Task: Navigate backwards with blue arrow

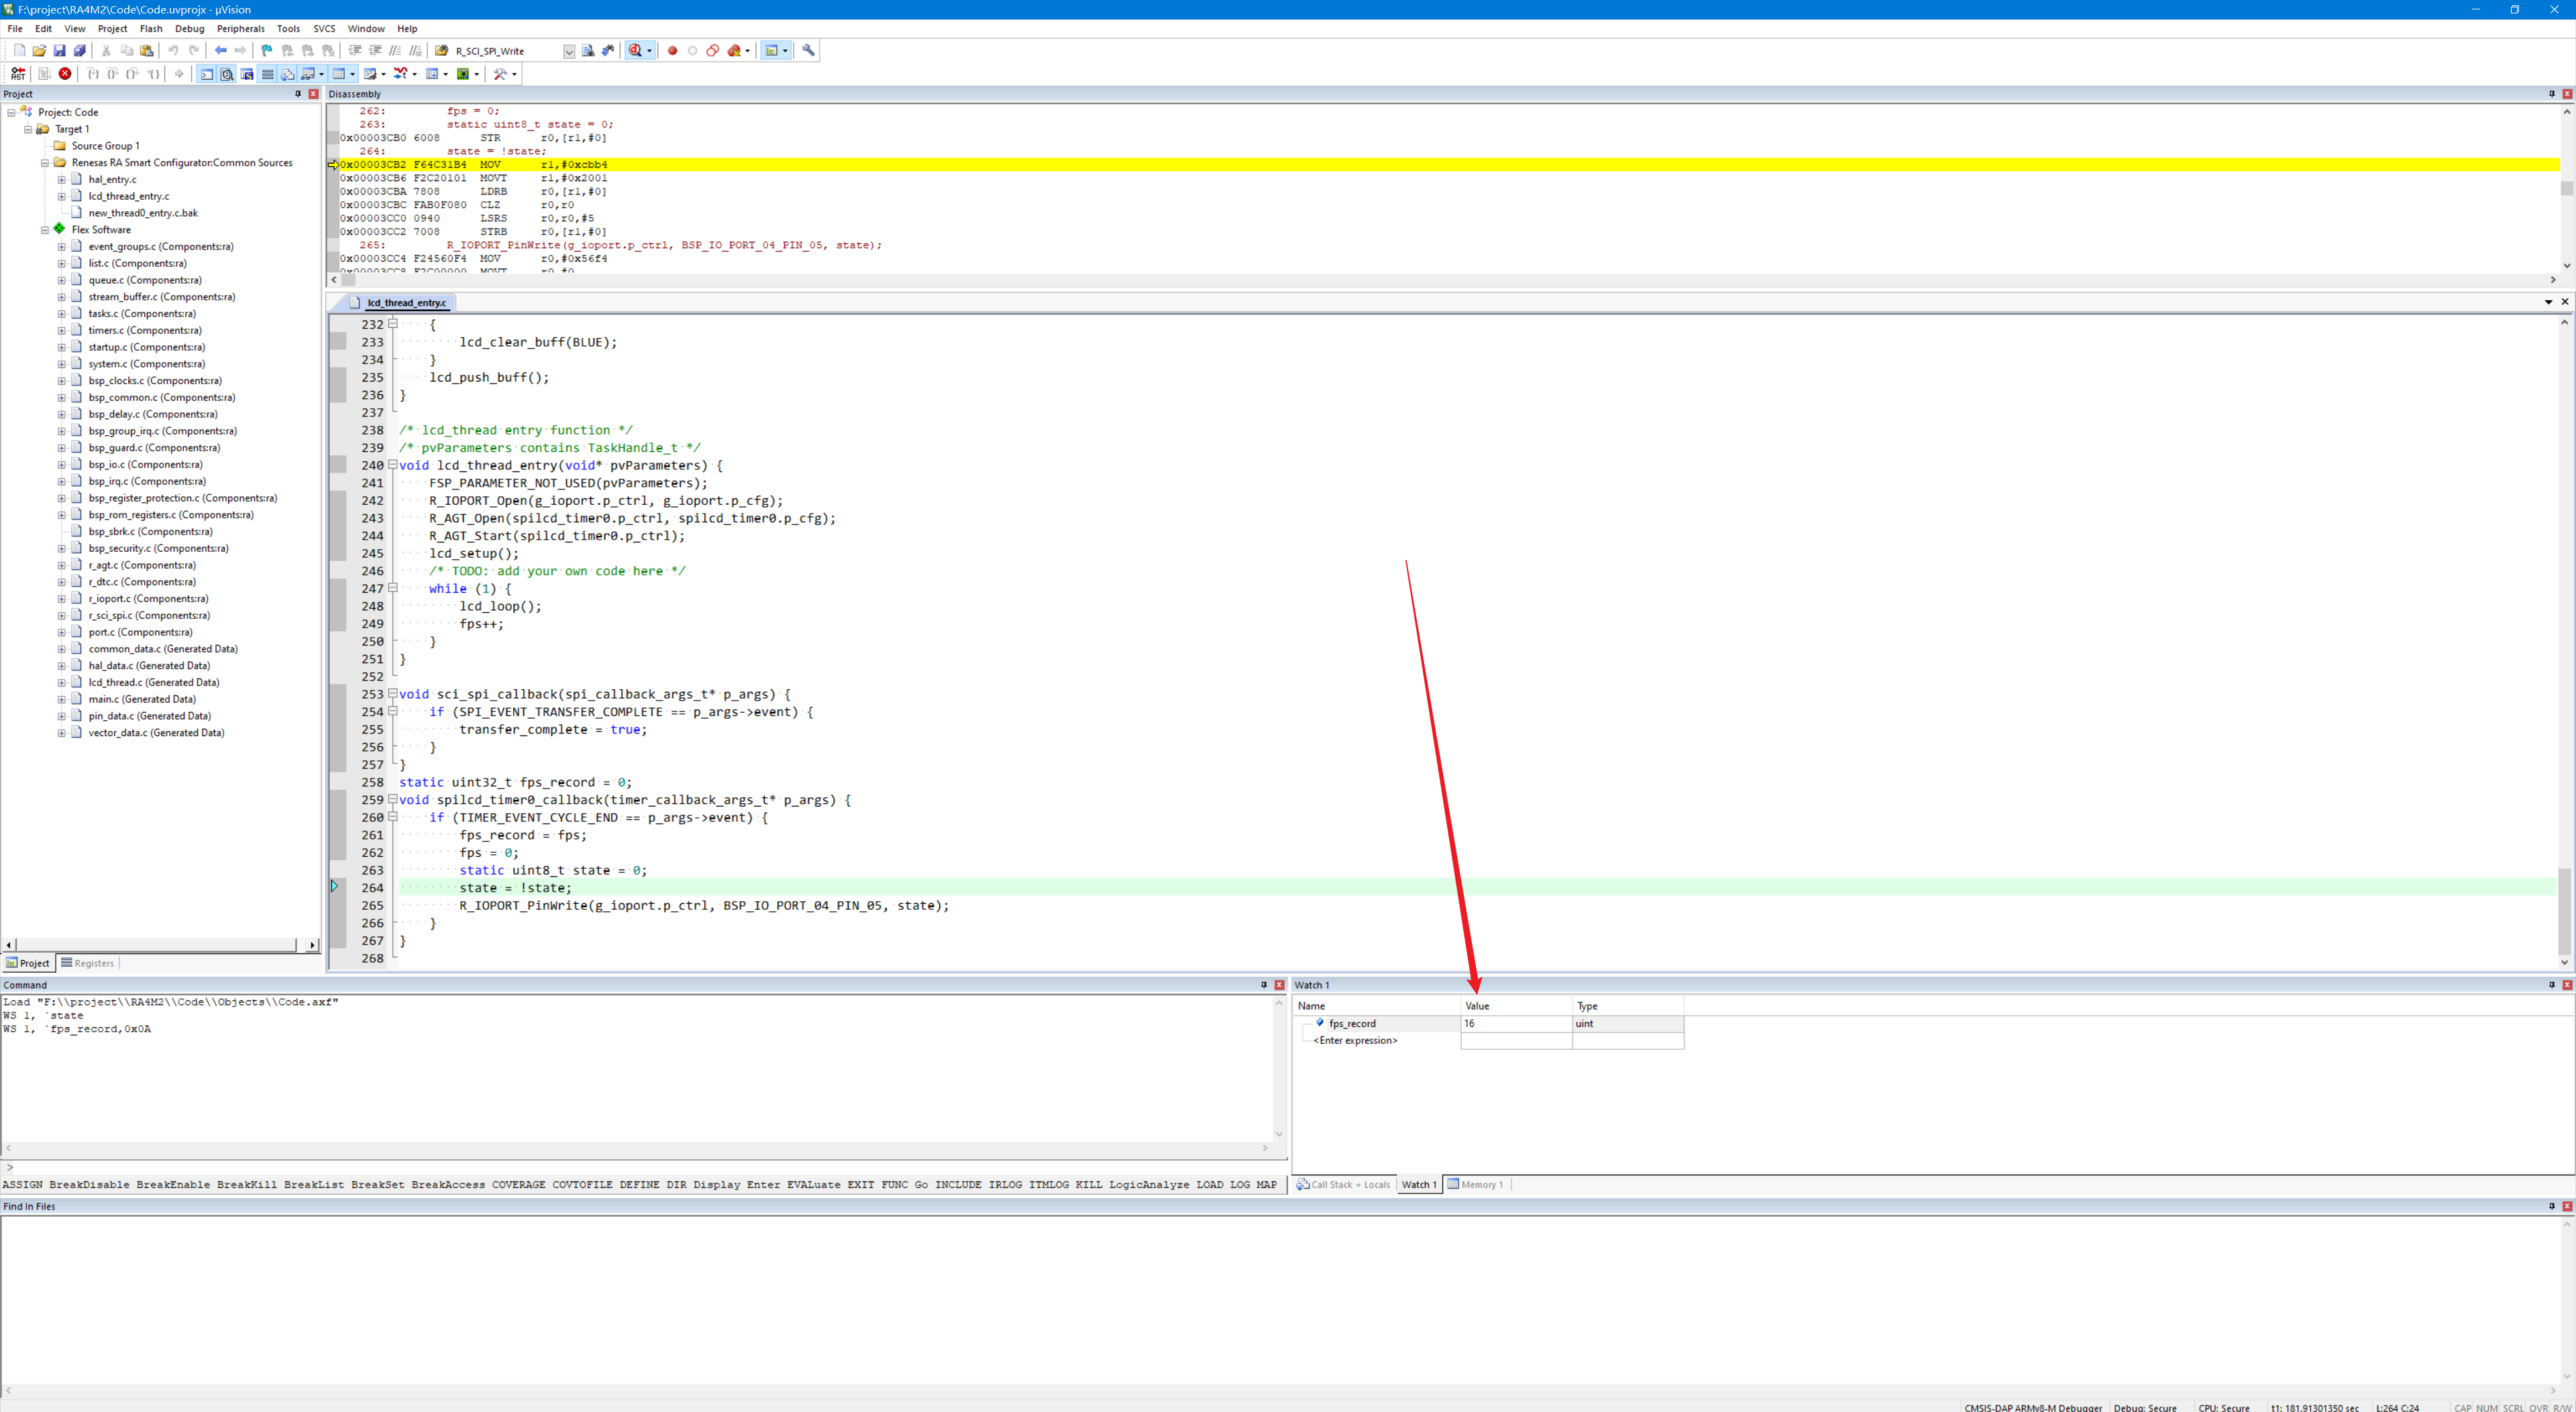Action: pyautogui.click(x=220, y=51)
